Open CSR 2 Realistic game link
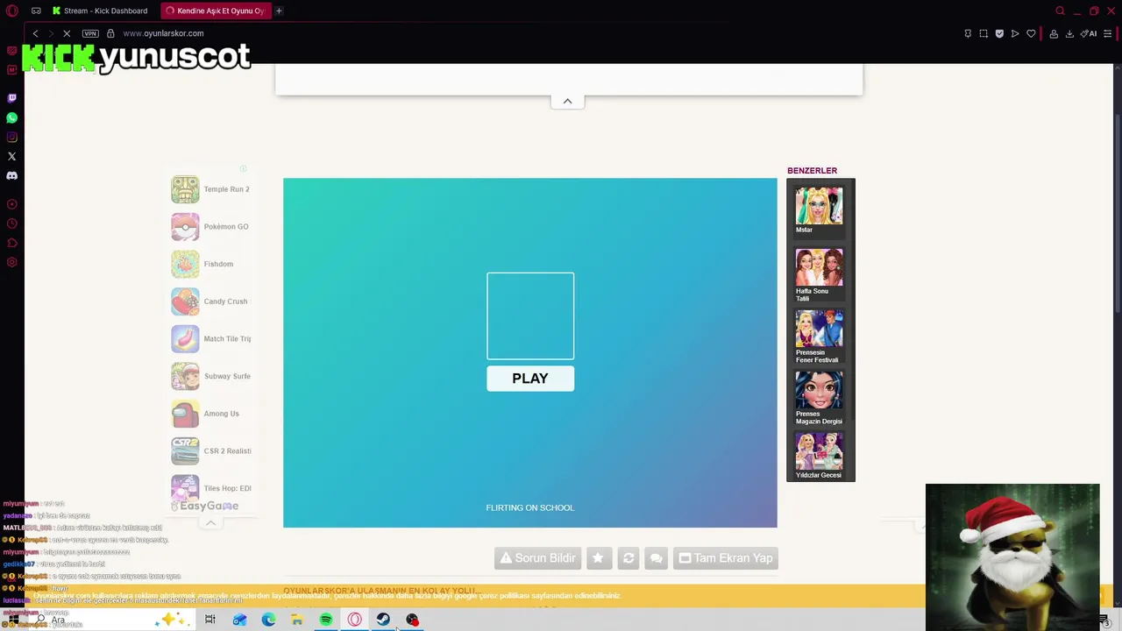The height and width of the screenshot is (631, 1122). (211, 450)
